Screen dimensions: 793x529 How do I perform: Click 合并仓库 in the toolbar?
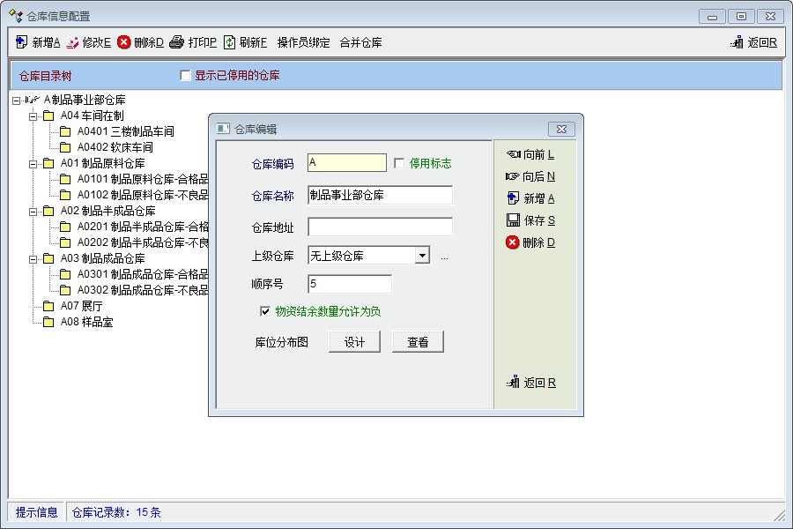[360, 42]
